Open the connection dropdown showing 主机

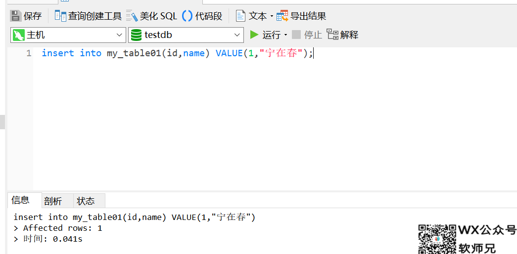[68, 35]
